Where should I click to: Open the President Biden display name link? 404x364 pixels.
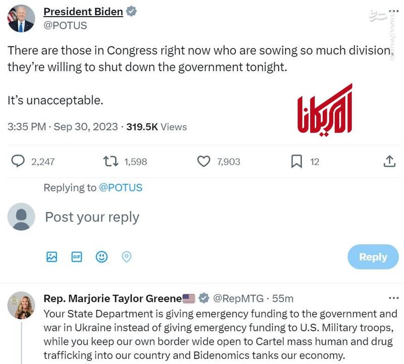pyautogui.click(x=83, y=12)
